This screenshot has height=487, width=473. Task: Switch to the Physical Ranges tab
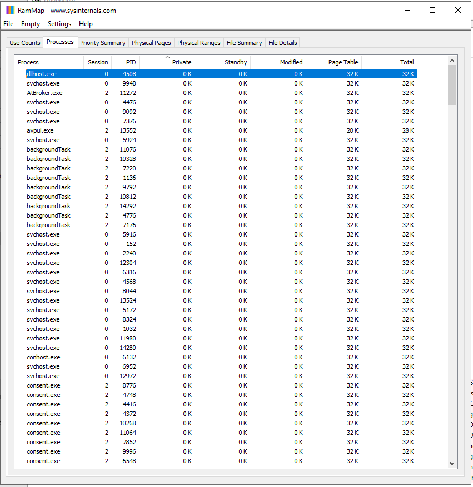pyautogui.click(x=199, y=43)
